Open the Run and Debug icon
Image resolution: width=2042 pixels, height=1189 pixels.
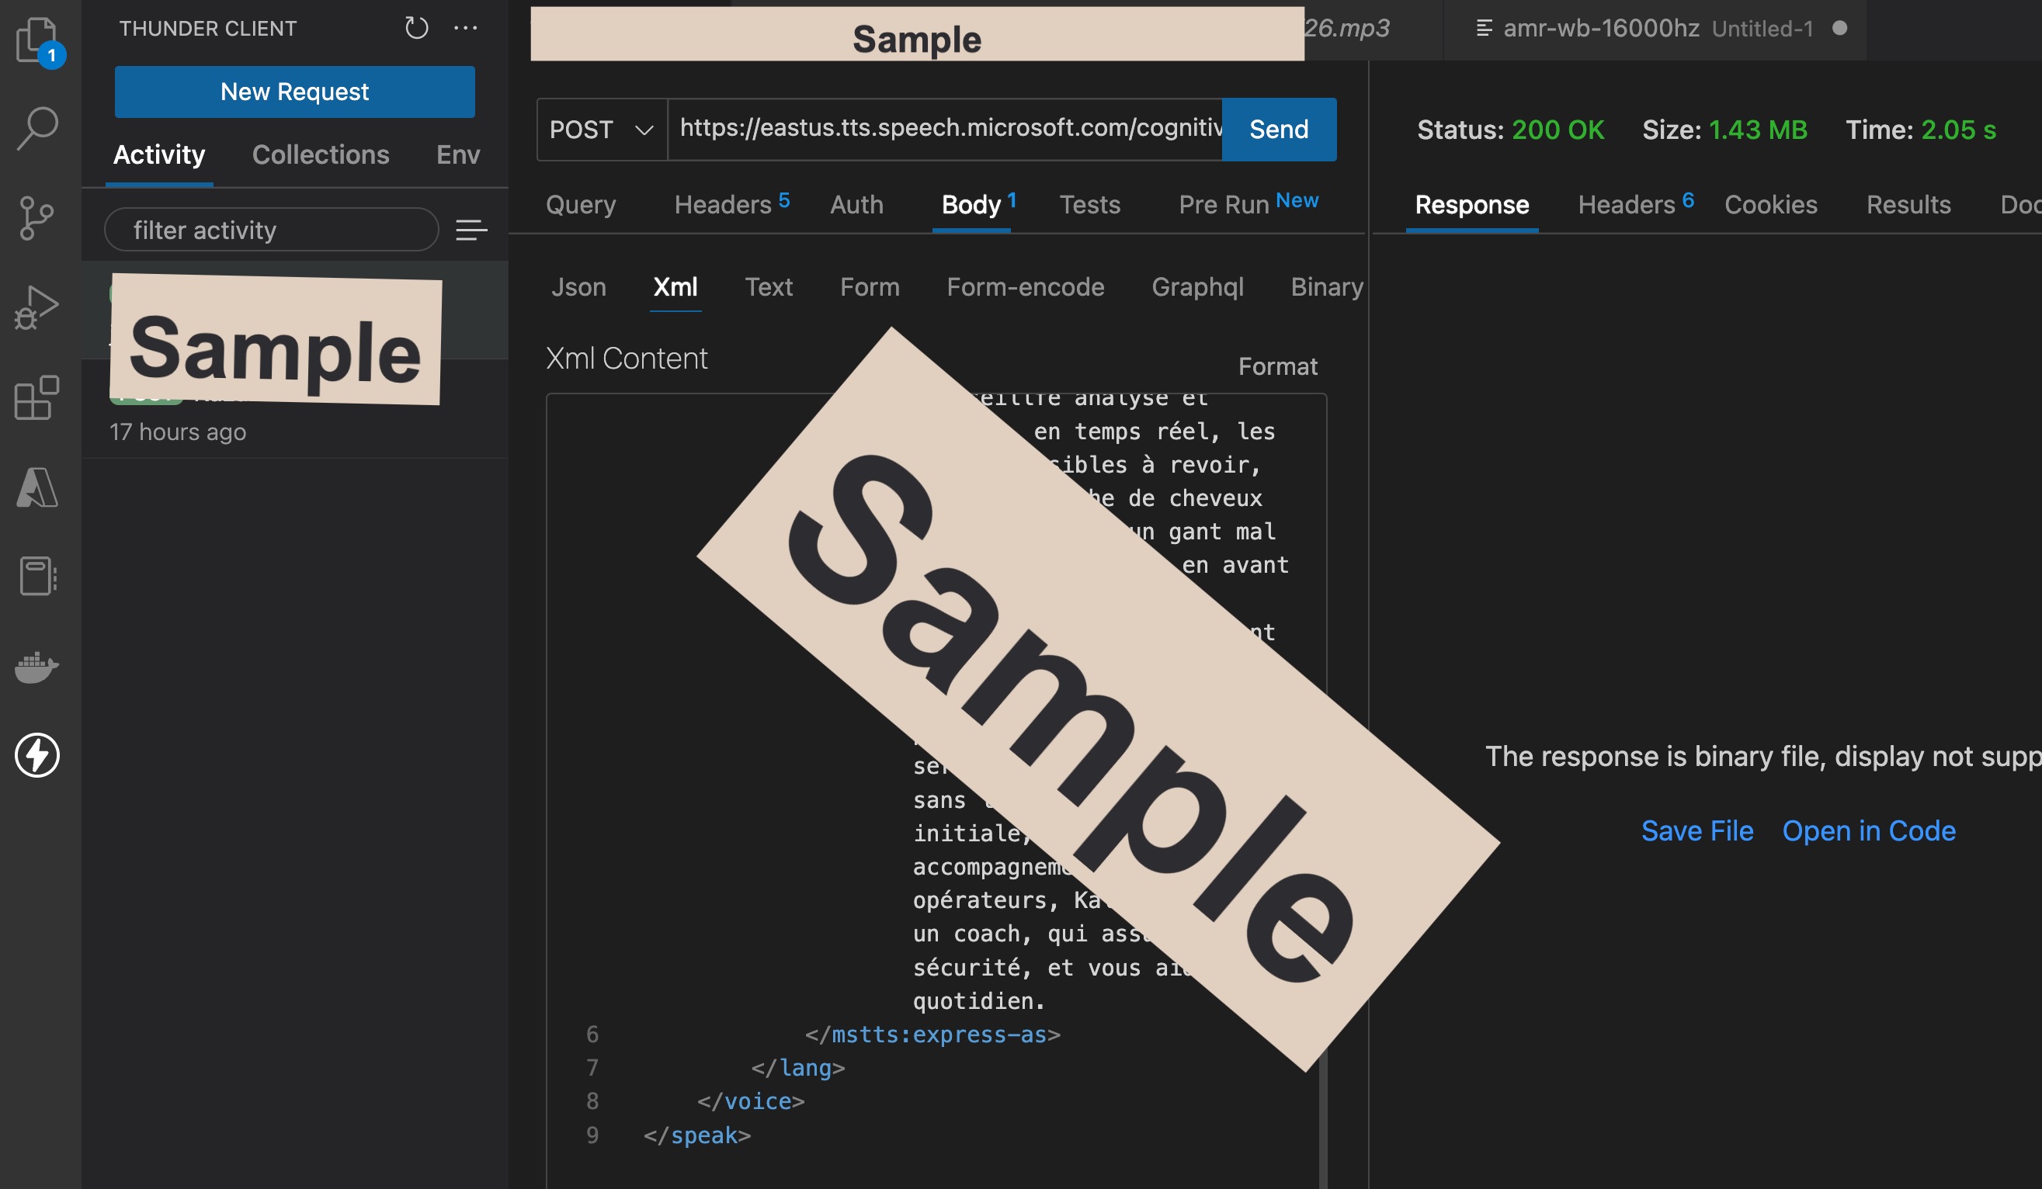[37, 307]
